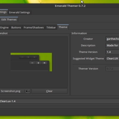119x119 pixels.
Task: Click the Suggested Widget Theme label
Action: [x=88, y=59]
